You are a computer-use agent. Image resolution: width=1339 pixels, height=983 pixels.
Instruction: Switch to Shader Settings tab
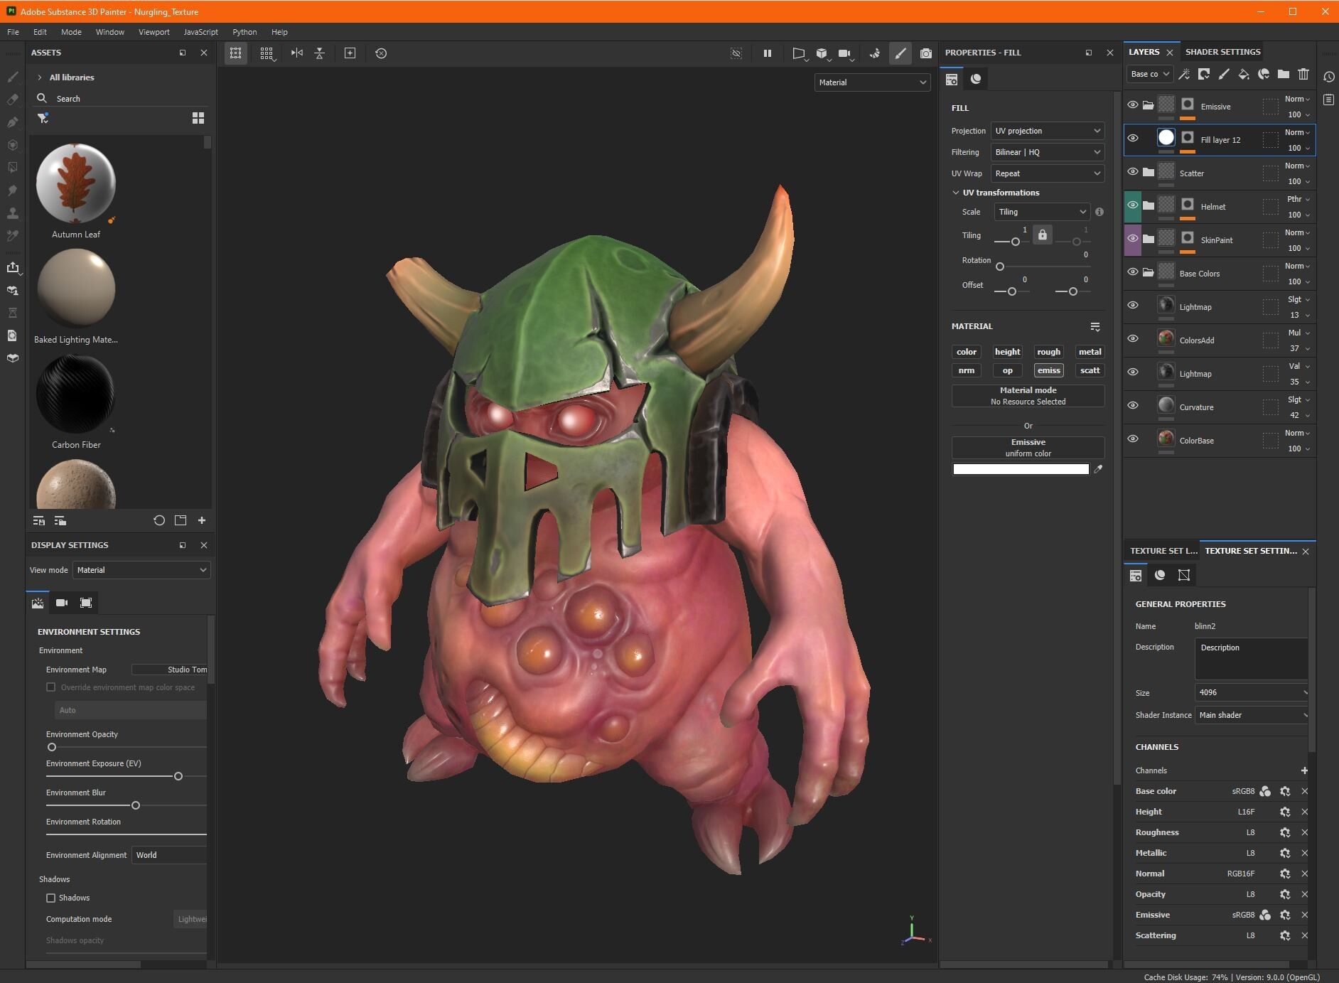(1222, 52)
